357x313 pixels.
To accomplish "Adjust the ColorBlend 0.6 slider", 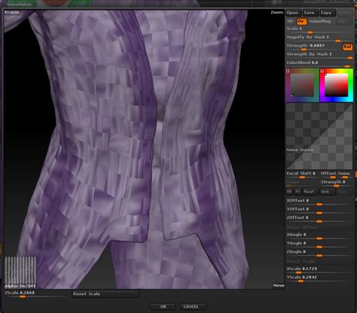I will [319, 64].
